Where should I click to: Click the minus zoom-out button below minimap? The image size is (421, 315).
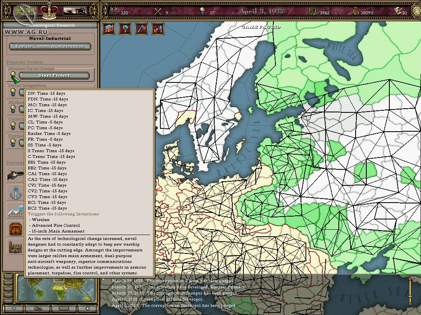(14, 308)
